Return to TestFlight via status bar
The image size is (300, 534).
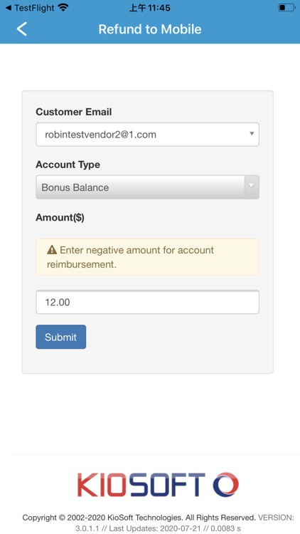coord(30,8)
